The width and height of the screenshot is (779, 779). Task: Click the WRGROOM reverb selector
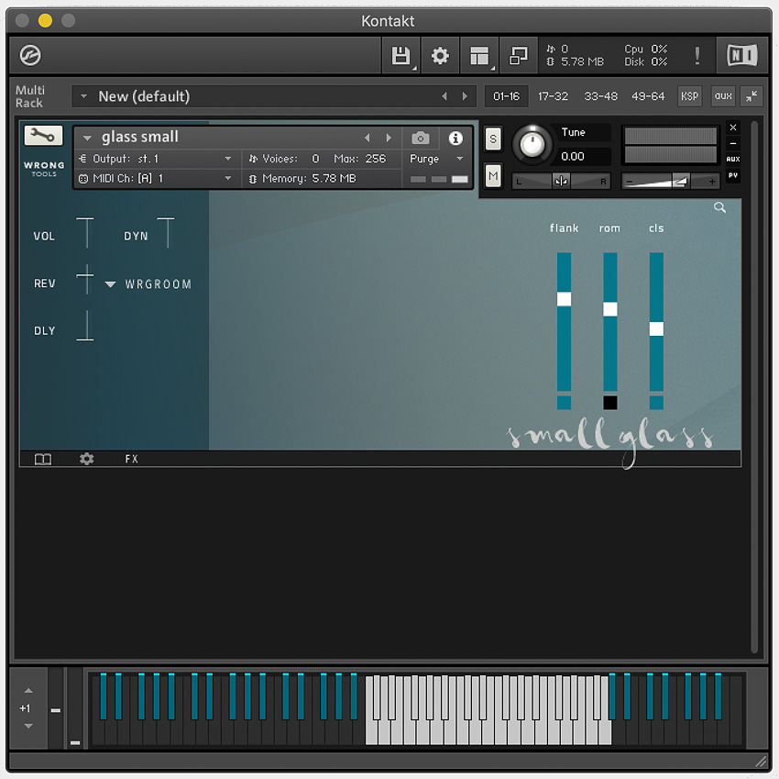(x=156, y=284)
